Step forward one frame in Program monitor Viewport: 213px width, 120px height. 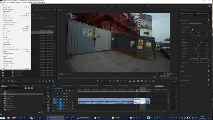(x=121, y=81)
